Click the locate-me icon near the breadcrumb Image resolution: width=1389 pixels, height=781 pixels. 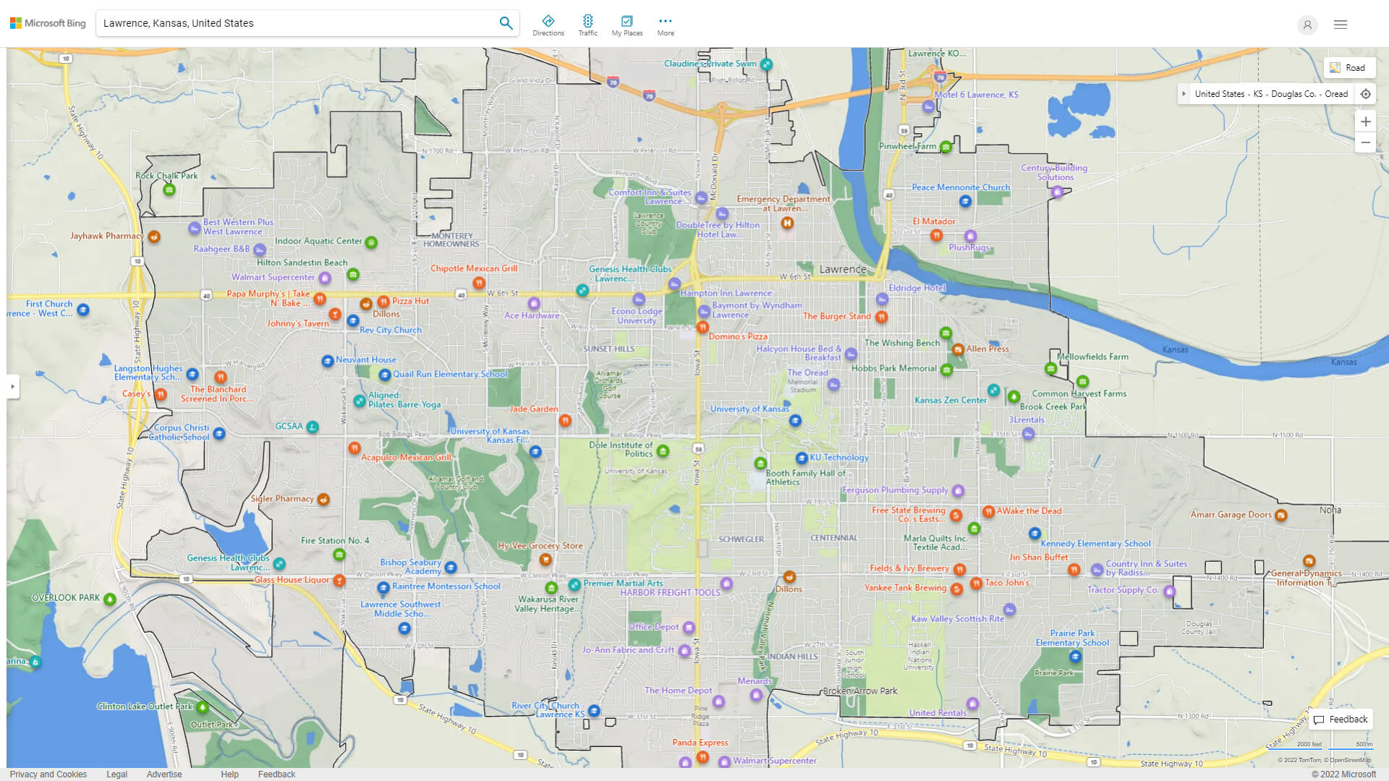1366,94
